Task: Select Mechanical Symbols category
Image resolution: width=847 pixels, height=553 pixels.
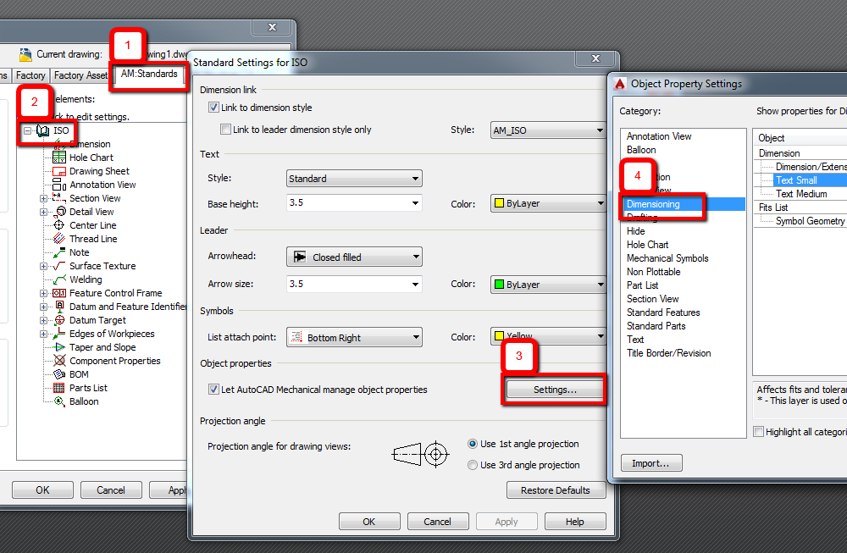Action: pos(667,258)
